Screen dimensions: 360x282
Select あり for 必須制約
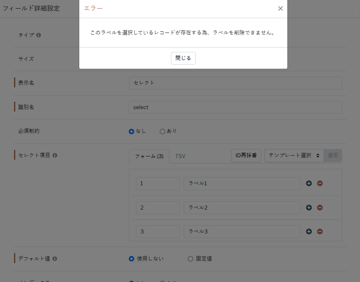pos(162,132)
